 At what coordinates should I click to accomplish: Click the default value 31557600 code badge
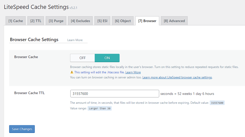coord(217,103)
